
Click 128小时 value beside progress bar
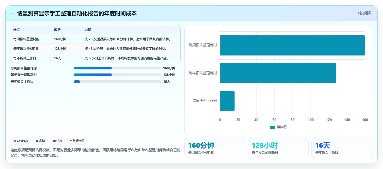click(x=169, y=75)
